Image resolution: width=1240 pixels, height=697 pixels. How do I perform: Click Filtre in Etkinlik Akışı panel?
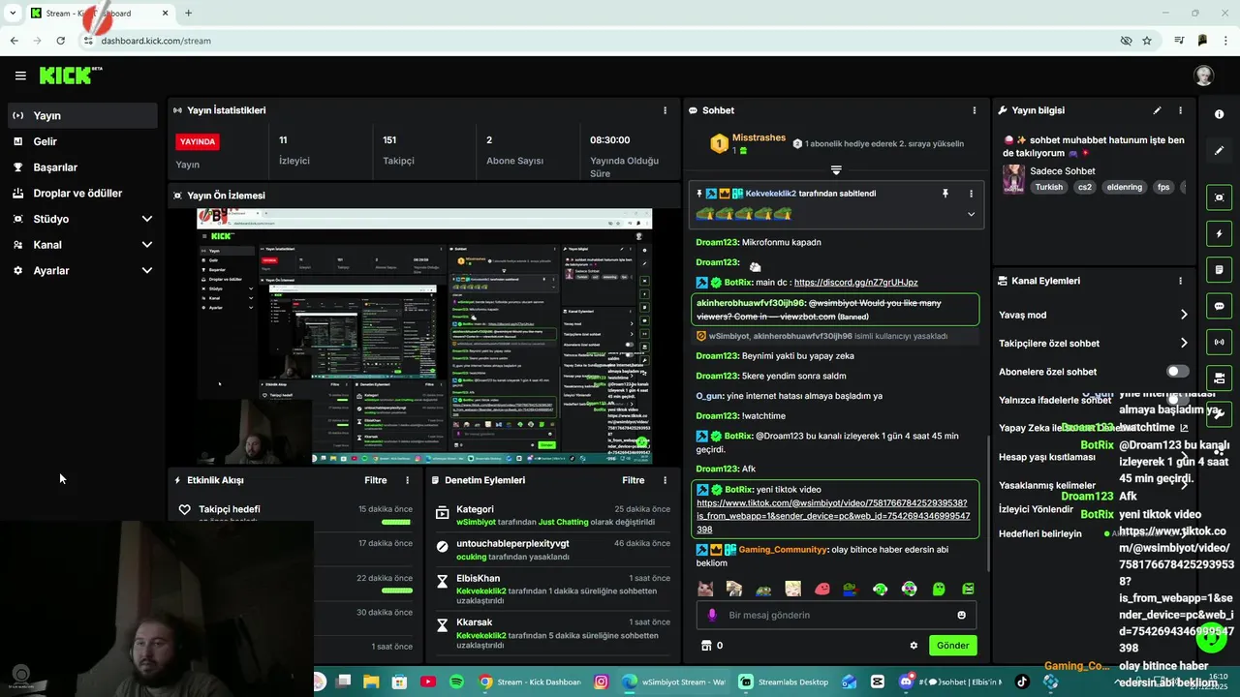(x=375, y=480)
